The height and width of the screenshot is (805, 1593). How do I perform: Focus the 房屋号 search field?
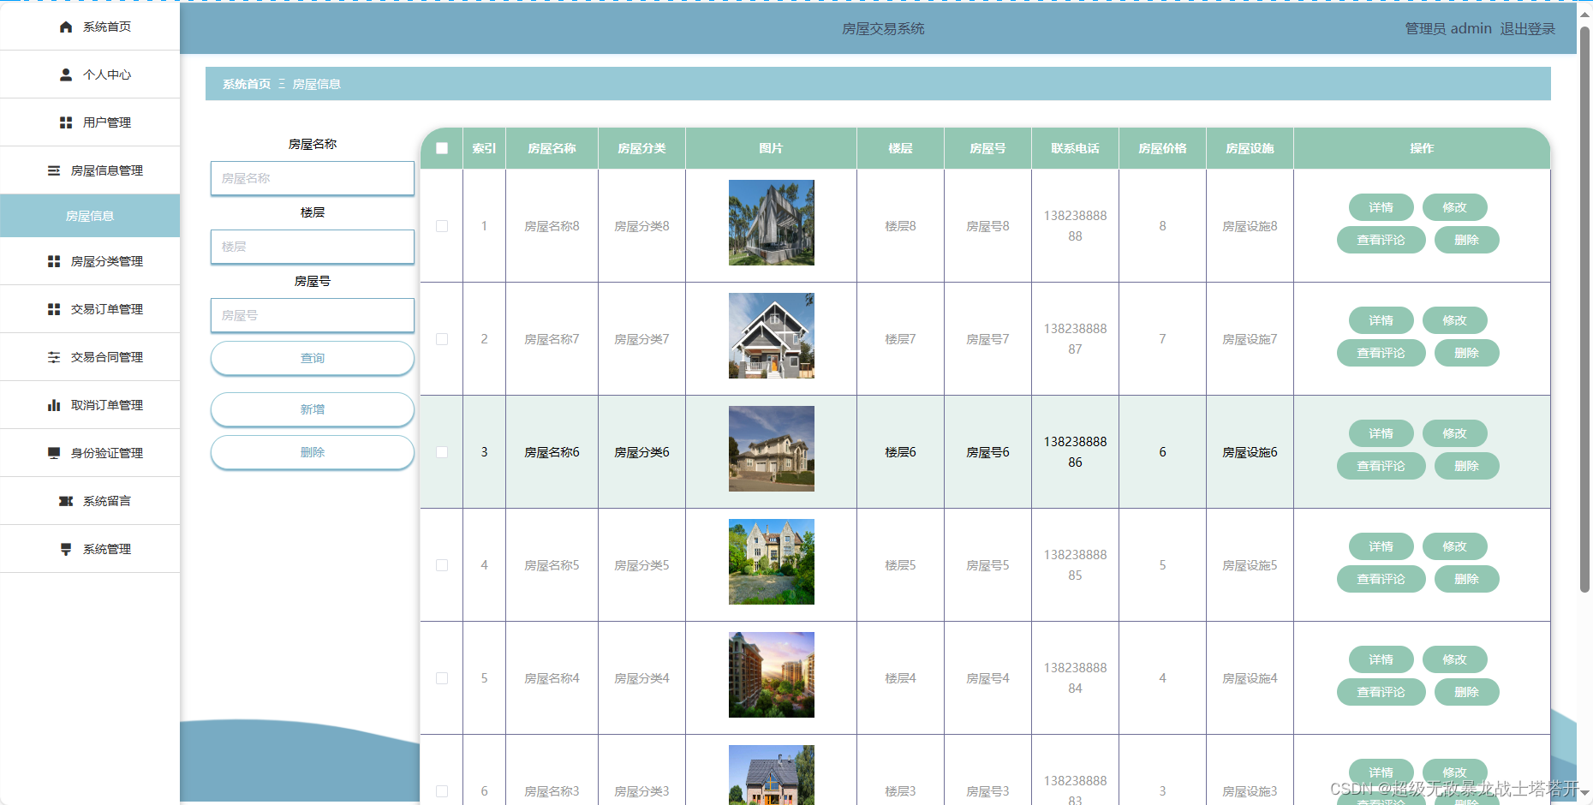(313, 315)
